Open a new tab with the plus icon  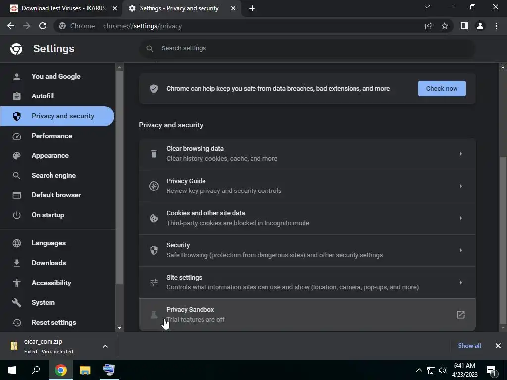[x=252, y=8]
